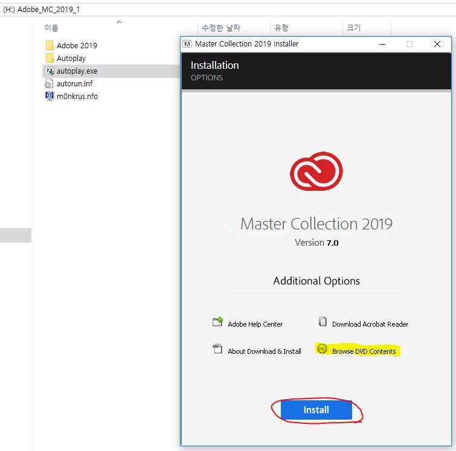Select the Autoplay folder icon
456x451 pixels.
50,58
